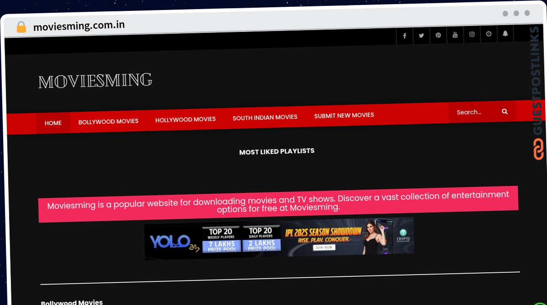Open the YouTube icon link
547x305 pixels.
point(455,35)
